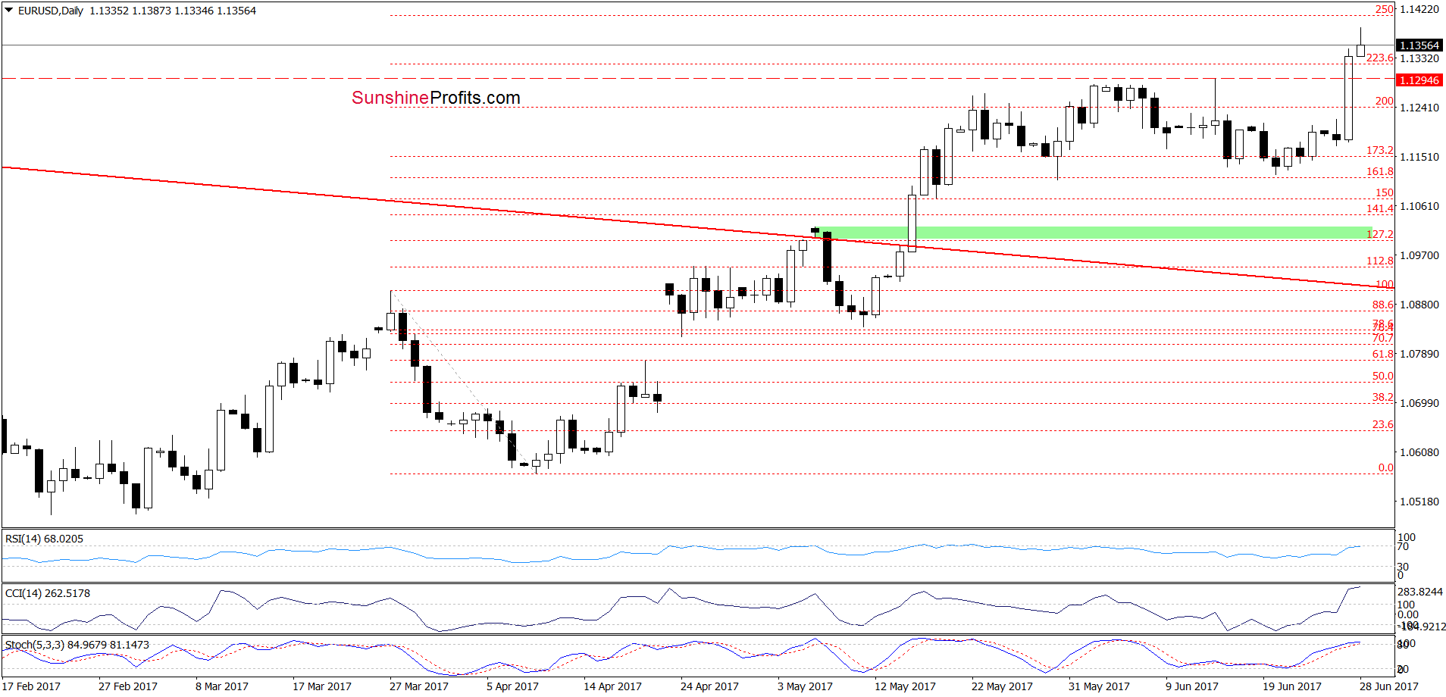Click the 3 May 2017 date label
This screenshot has width=1446, height=697.
coord(805,686)
